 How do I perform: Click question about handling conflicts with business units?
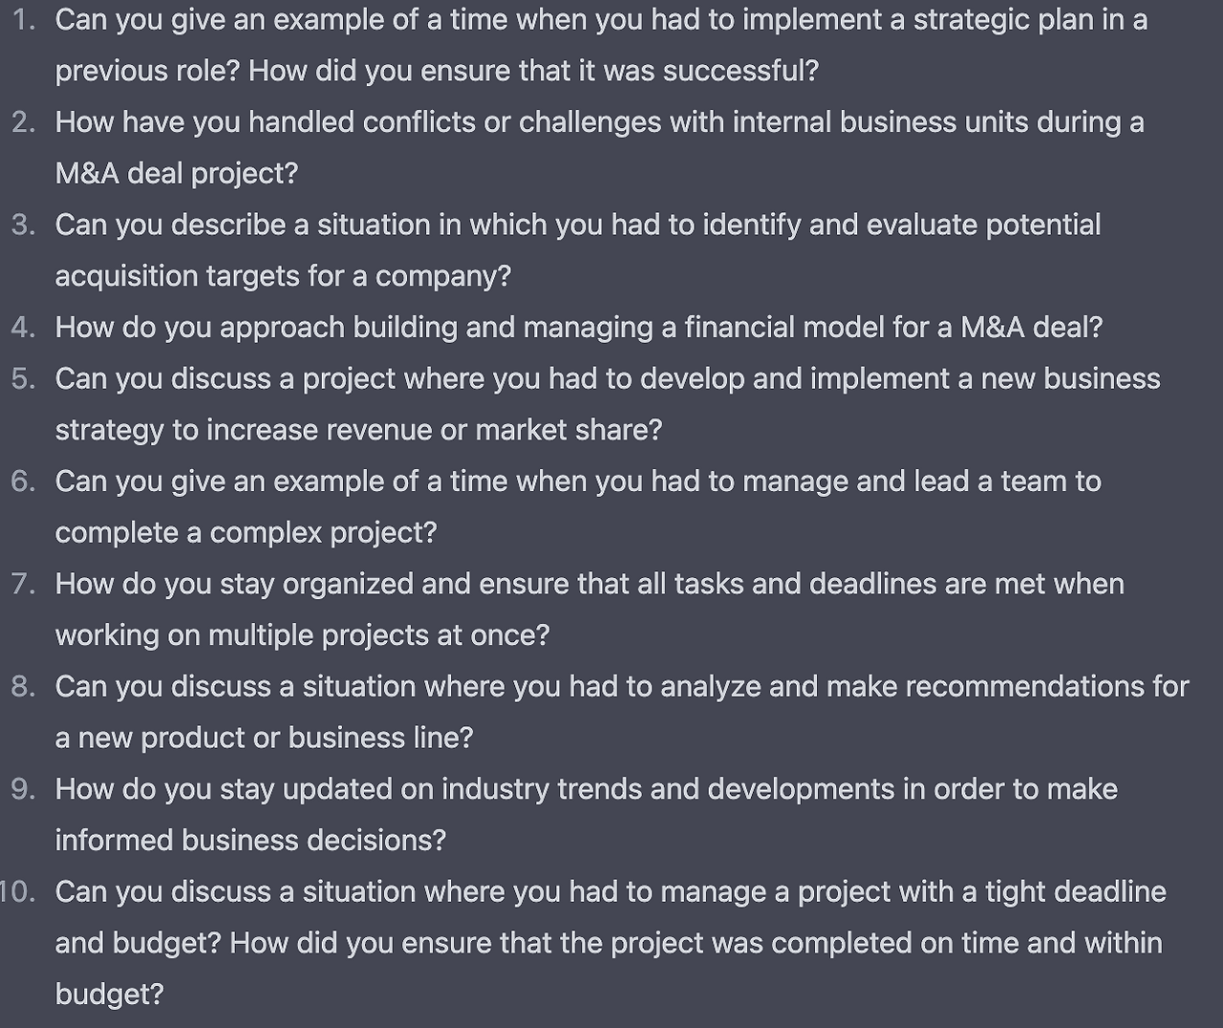point(599,122)
